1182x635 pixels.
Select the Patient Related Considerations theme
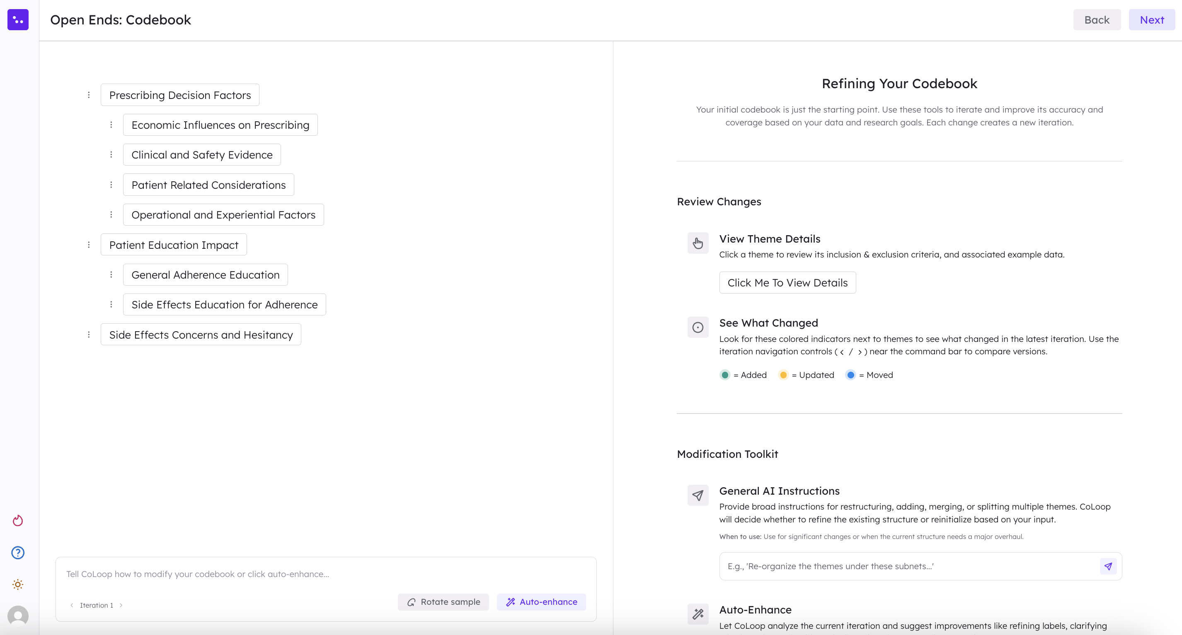tap(208, 185)
